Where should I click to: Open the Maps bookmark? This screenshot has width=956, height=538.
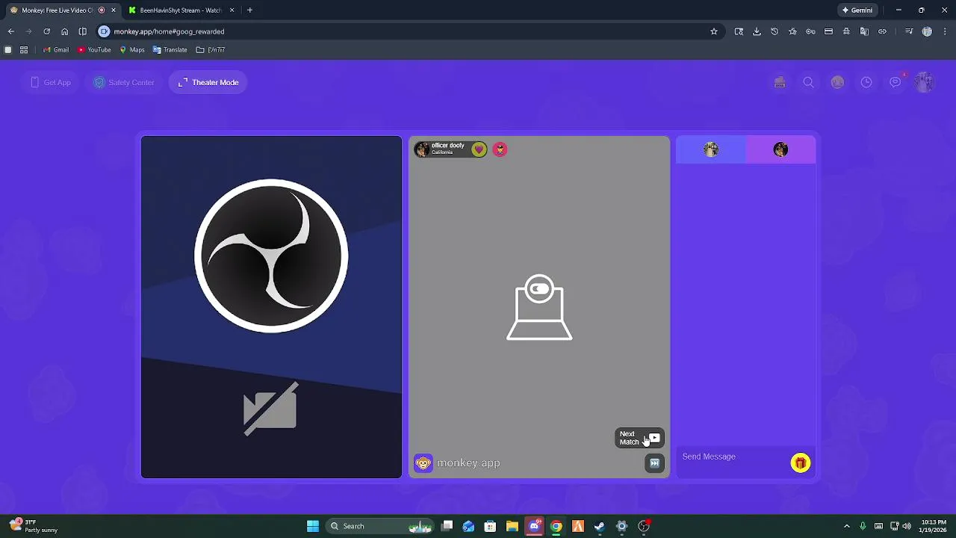[x=132, y=50]
